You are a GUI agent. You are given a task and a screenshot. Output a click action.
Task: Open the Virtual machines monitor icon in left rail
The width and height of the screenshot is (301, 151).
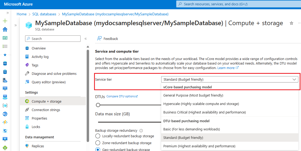point(5,139)
